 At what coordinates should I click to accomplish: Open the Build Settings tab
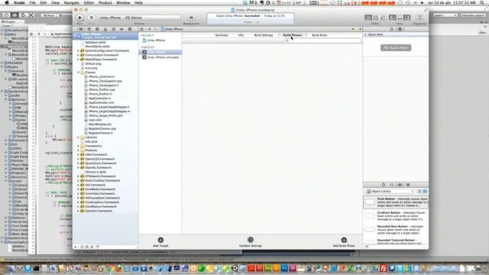coord(264,35)
